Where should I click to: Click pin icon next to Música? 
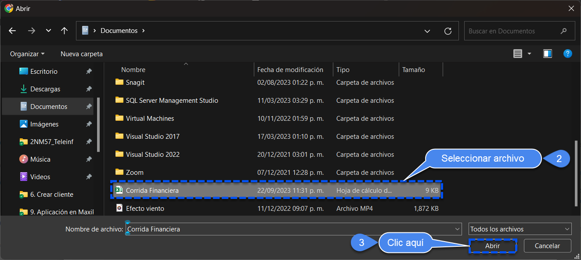(x=89, y=159)
